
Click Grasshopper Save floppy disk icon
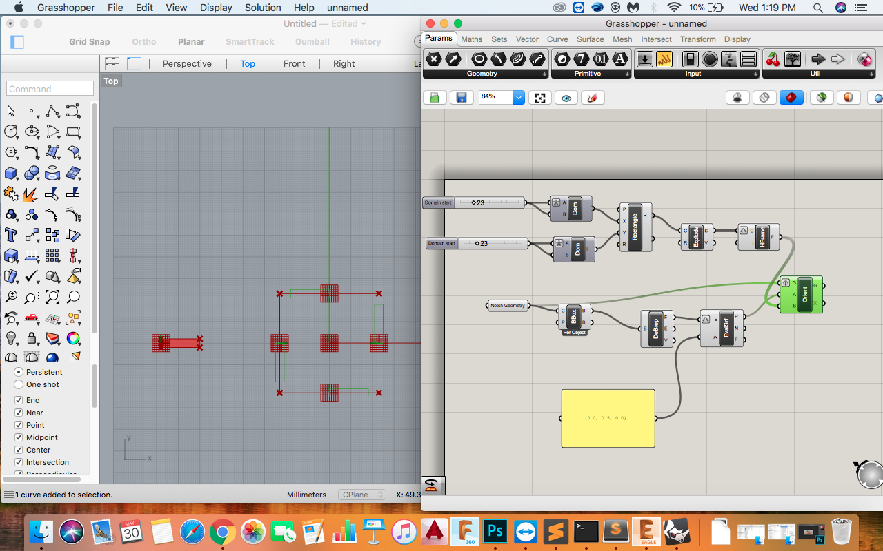(x=462, y=98)
